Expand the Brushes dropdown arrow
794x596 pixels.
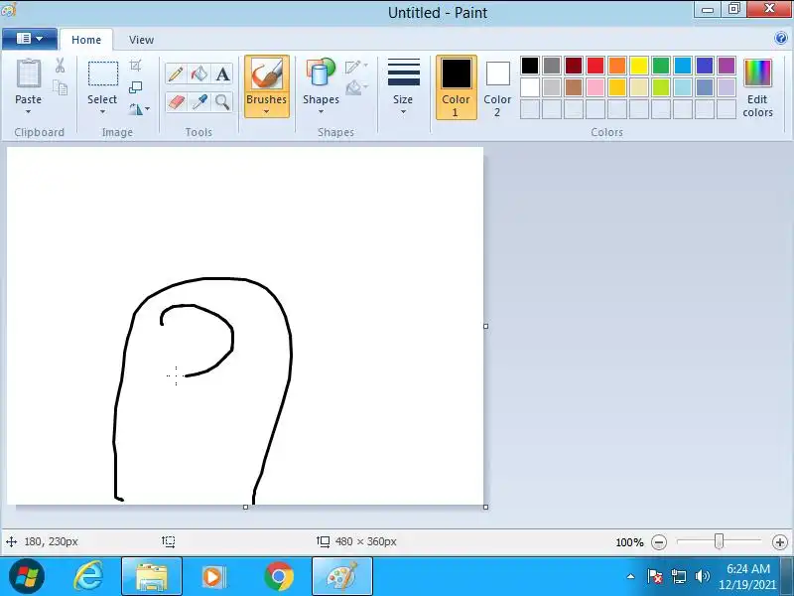[x=266, y=112]
